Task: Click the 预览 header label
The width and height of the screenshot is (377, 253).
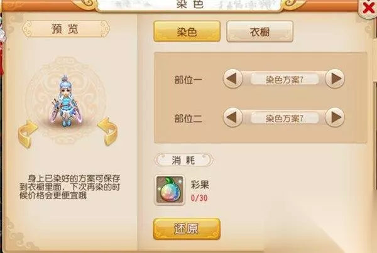Action: [65, 29]
